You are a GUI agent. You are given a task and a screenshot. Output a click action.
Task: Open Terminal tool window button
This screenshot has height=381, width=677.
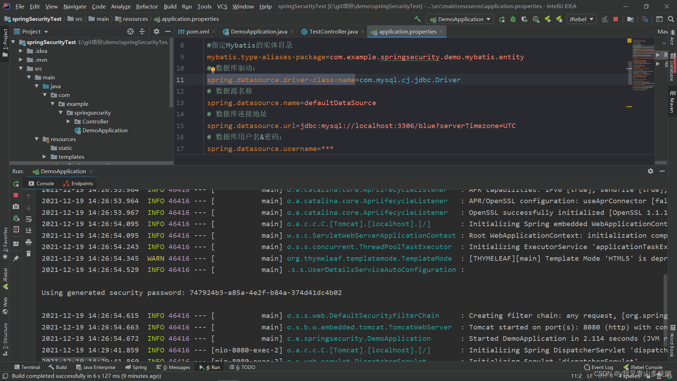[27, 367]
